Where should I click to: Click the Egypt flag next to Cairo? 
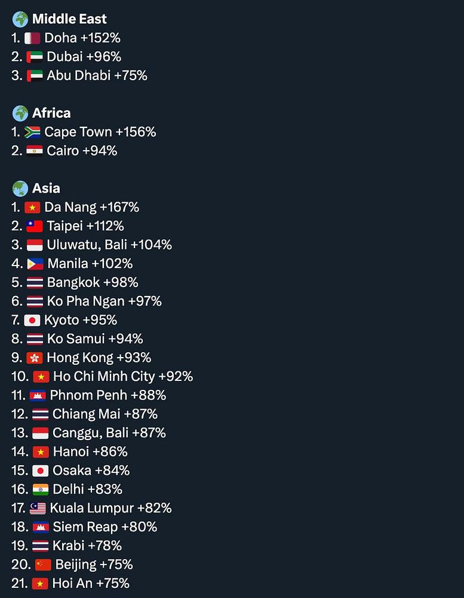tap(35, 151)
